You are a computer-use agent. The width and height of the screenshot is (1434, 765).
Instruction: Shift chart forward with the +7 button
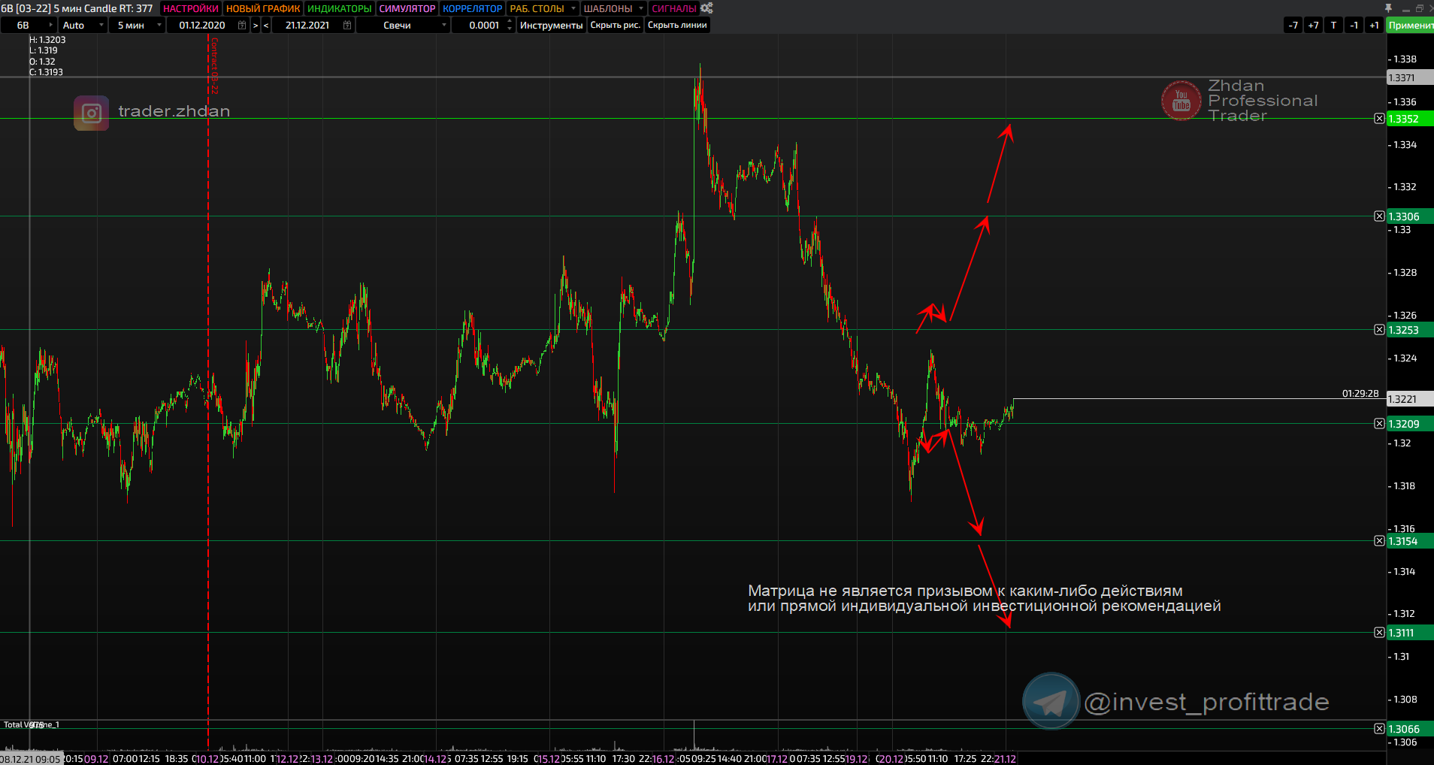click(1314, 26)
